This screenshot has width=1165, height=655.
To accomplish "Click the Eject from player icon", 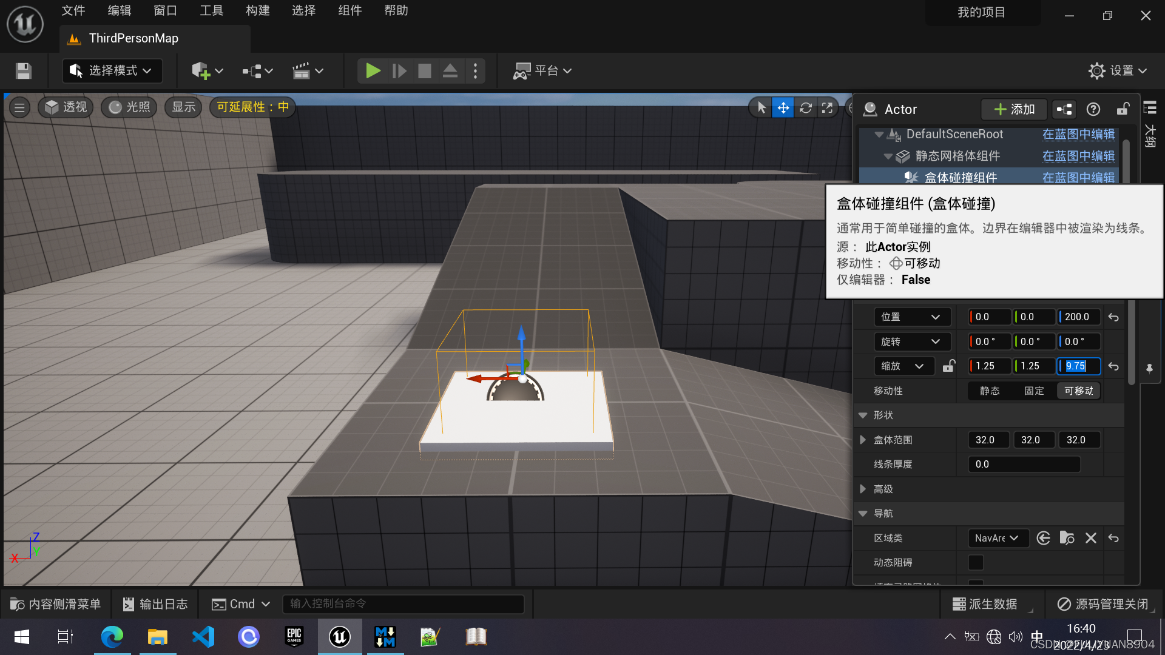I will click(x=450, y=71).
